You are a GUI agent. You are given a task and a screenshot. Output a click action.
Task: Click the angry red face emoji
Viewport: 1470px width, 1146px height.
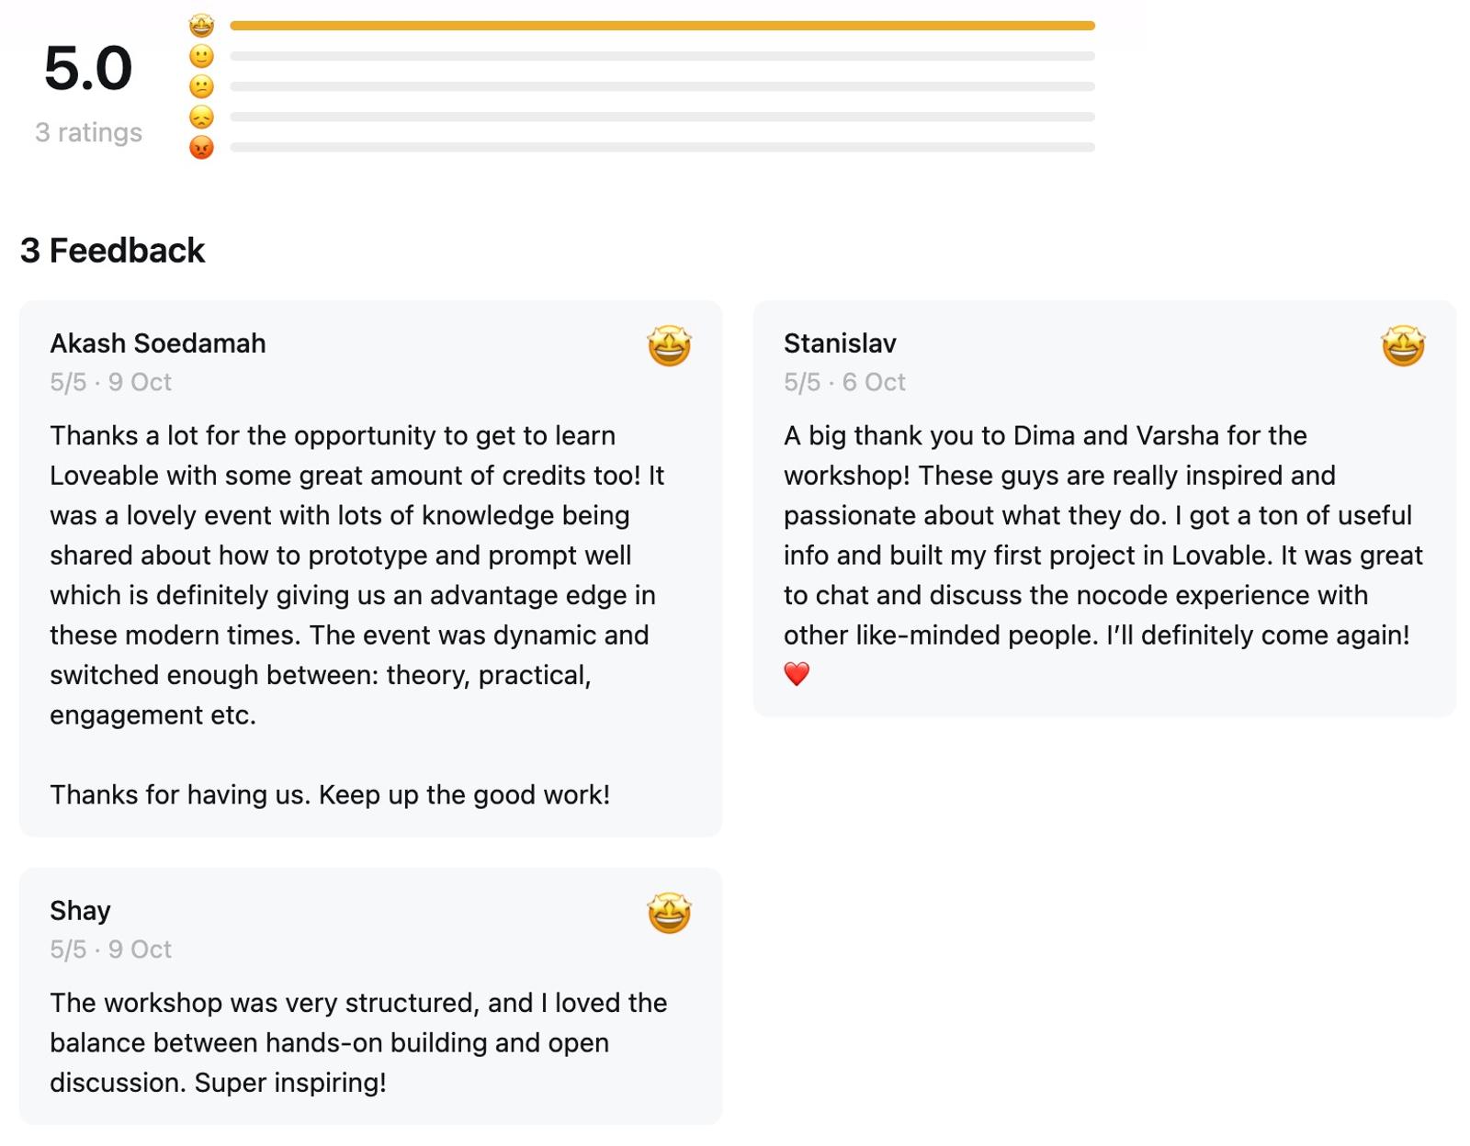click(201, 147)
